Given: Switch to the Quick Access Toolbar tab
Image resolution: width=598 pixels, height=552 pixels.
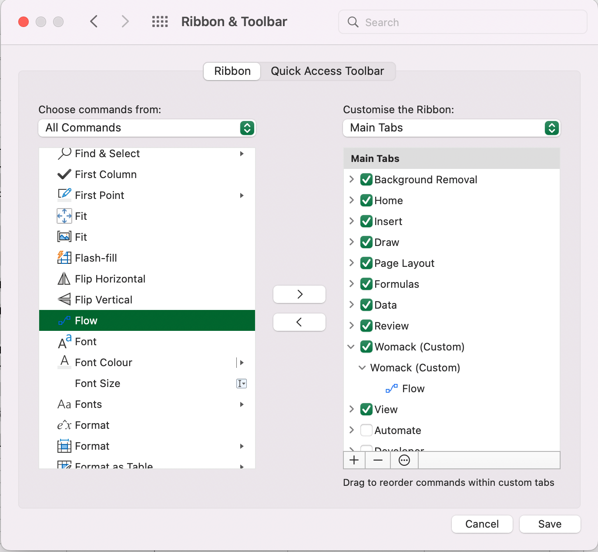Looking at the screenshot, I should point(327,71).
